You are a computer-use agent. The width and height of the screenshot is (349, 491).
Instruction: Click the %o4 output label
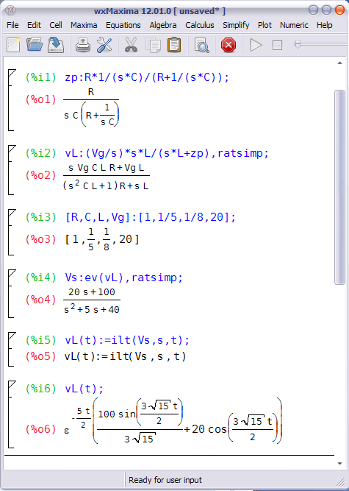tap(40, 300)
